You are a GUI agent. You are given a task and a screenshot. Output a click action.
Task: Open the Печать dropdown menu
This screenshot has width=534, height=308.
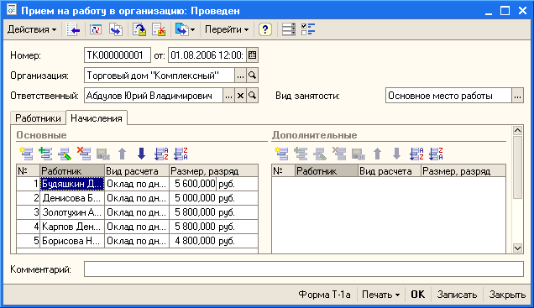click(x=380, y=295)
